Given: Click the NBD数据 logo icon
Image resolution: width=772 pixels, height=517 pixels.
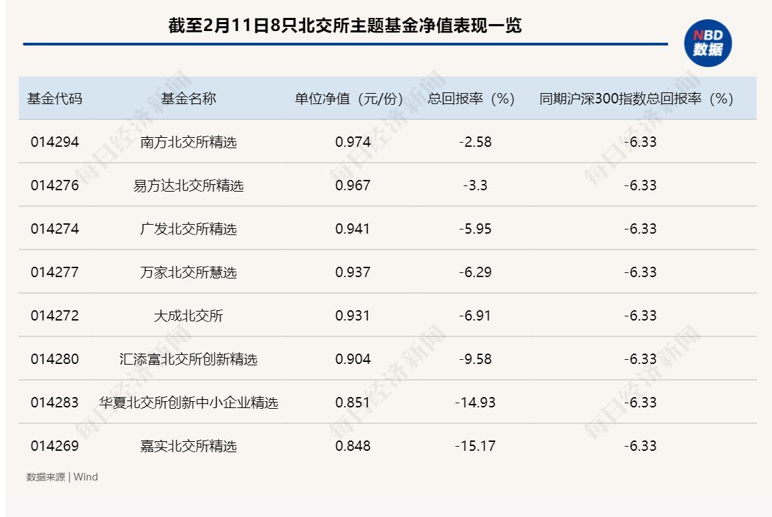Looking at the screenshot, I should pos(708,43).
